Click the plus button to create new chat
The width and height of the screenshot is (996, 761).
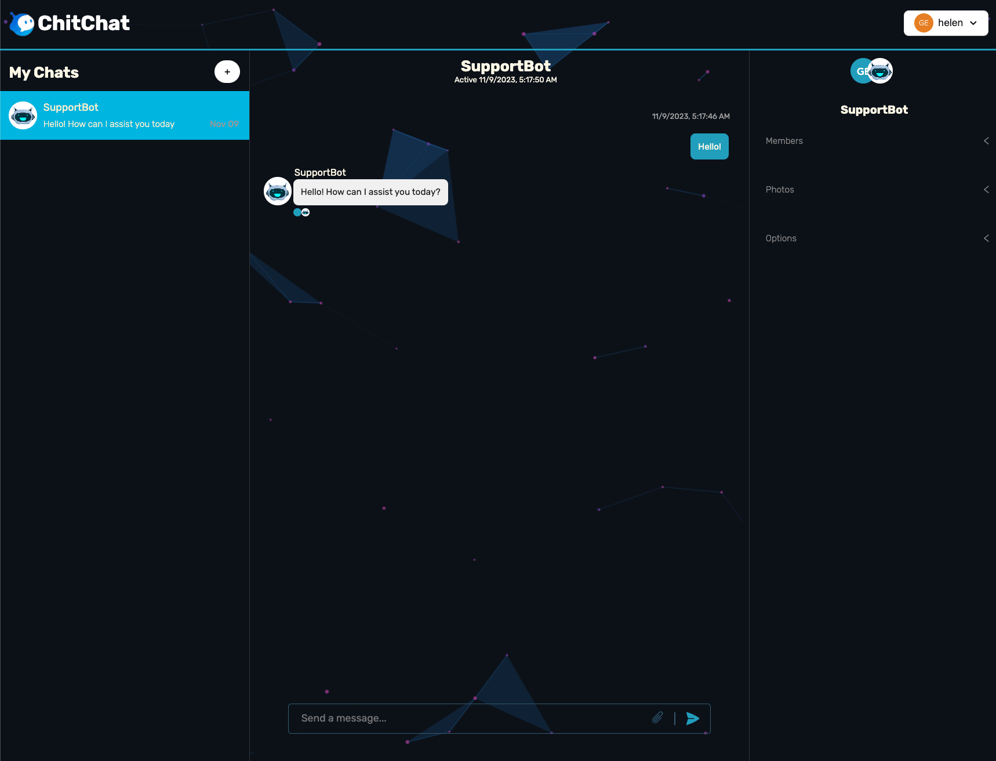click(x=227, y=72)
